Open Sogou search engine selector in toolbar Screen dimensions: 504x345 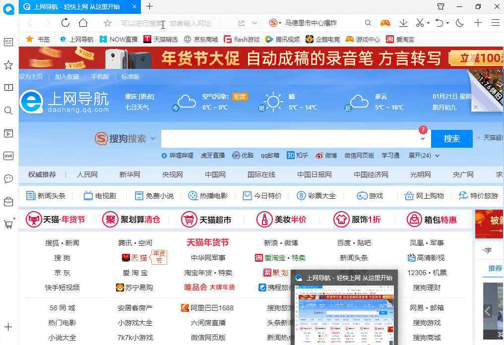point(275,23)
